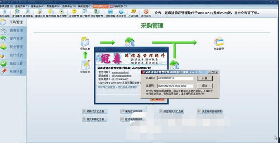Image resolution: width=280 pixels, height=143 pixels.
Task: Select 采购管理 in the left sidebar
Action: tap(13, 22)
